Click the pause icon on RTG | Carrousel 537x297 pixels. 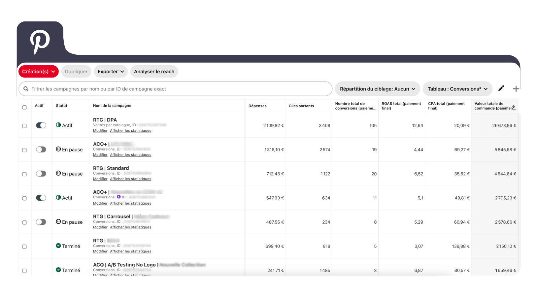(58, 222)
